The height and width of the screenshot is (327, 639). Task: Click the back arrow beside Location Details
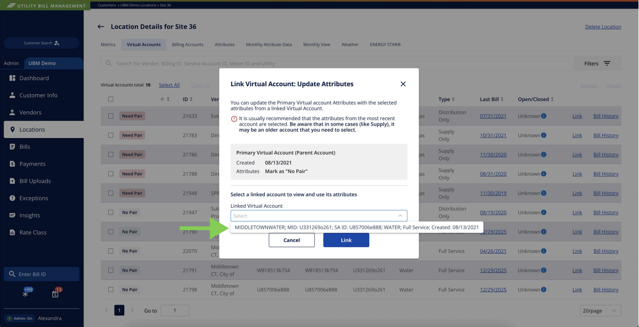(101, 27)
